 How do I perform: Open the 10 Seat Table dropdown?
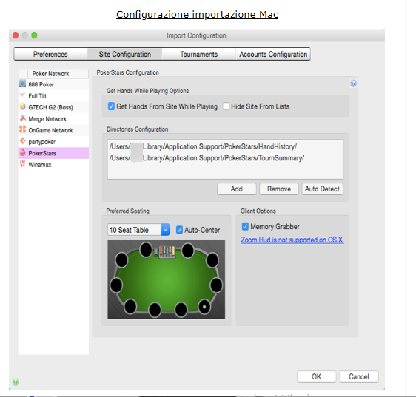pos(165,230)
